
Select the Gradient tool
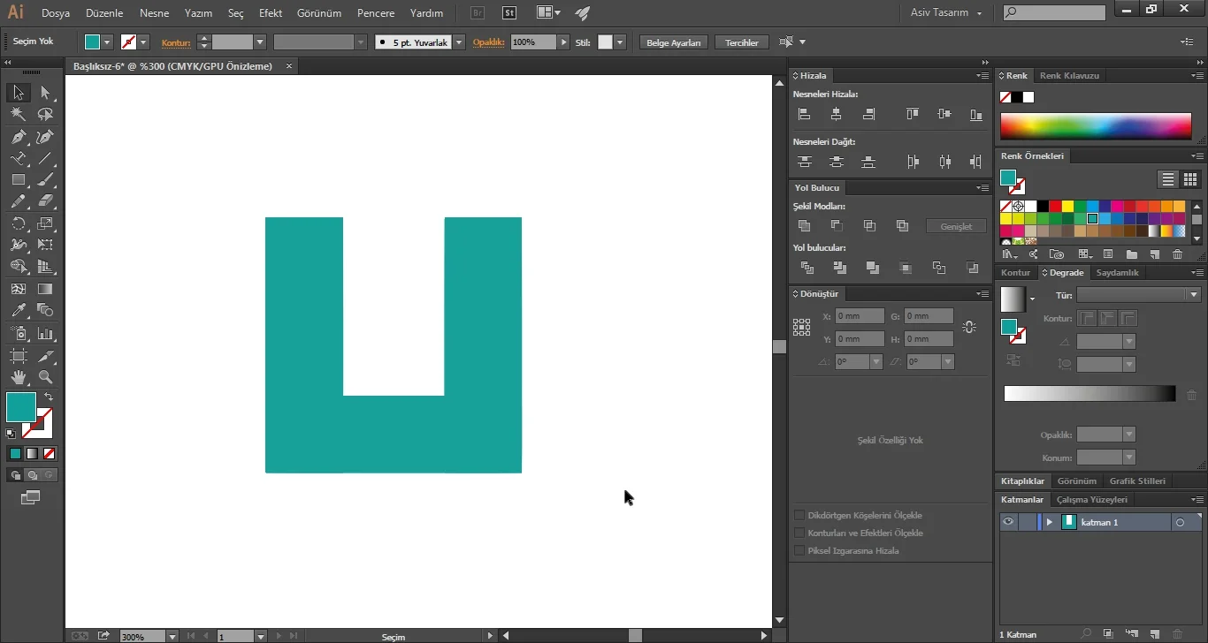[45, 289]
